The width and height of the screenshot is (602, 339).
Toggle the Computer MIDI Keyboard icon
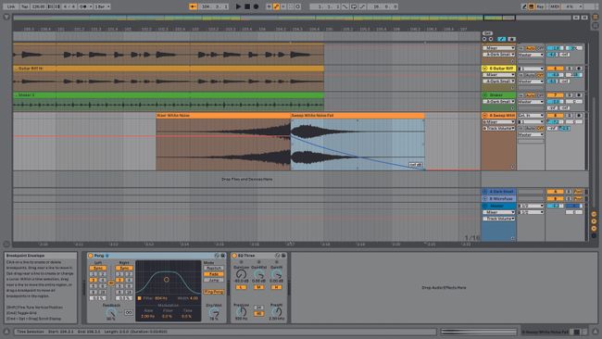click(x=532, y=6)
